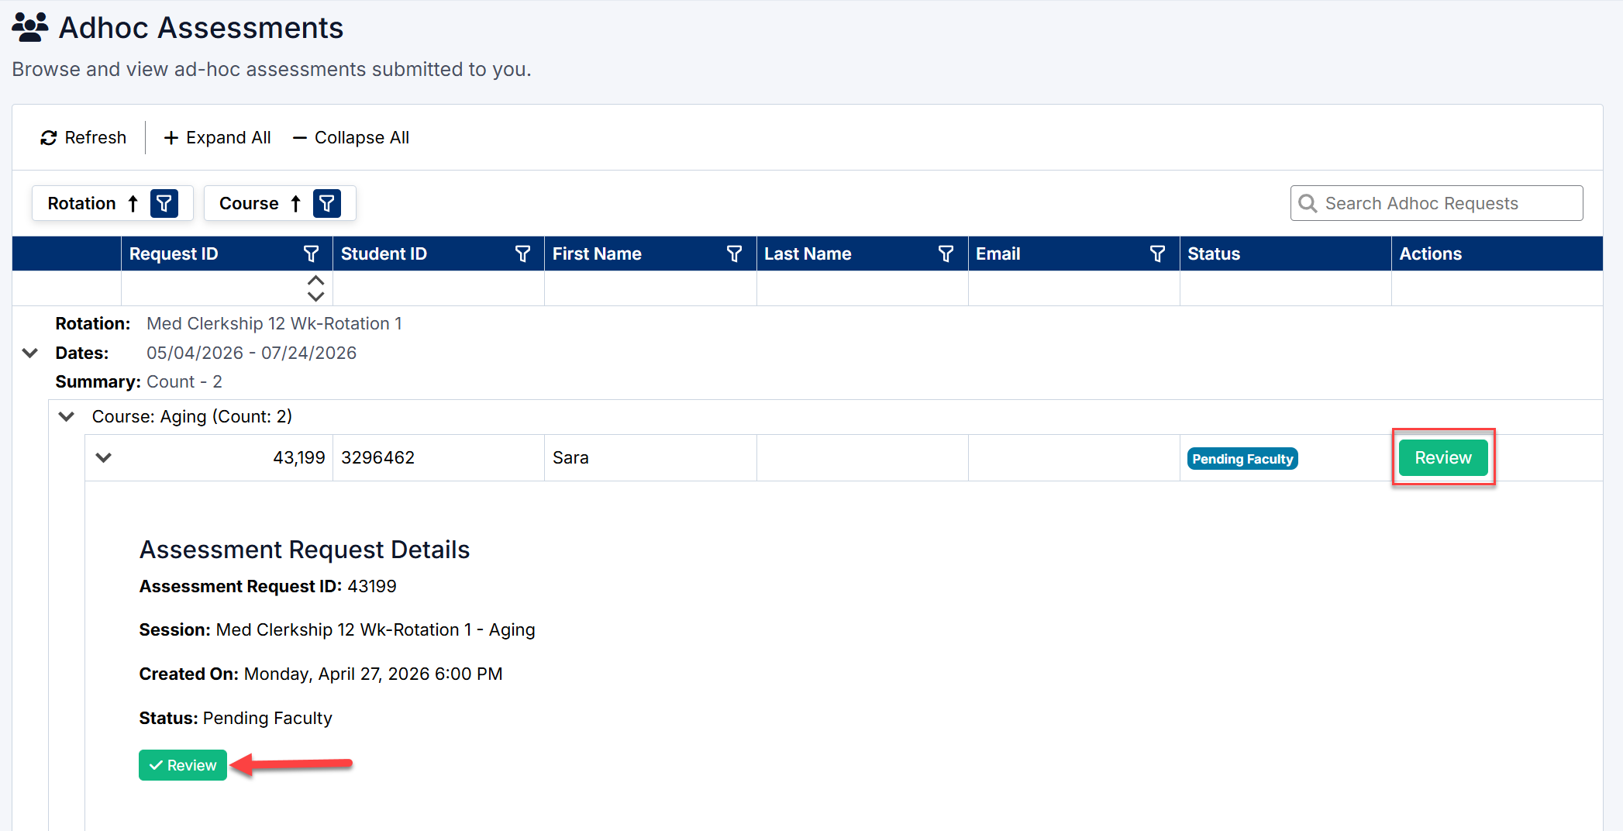Viewport: 1623px width, 831px height.
Task: Open the Last Name column filter icon
Action: (x=946, y=254)
